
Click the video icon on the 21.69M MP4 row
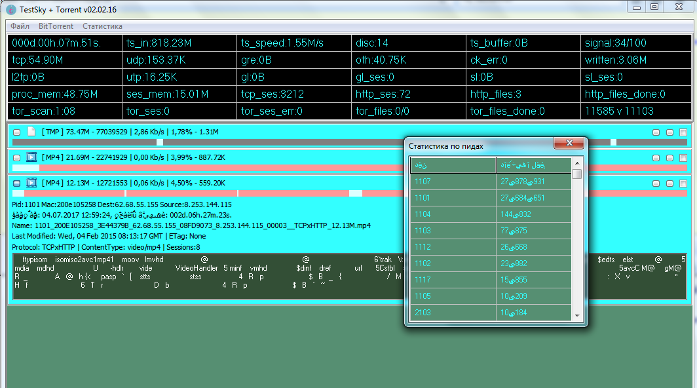coord(31,157)
